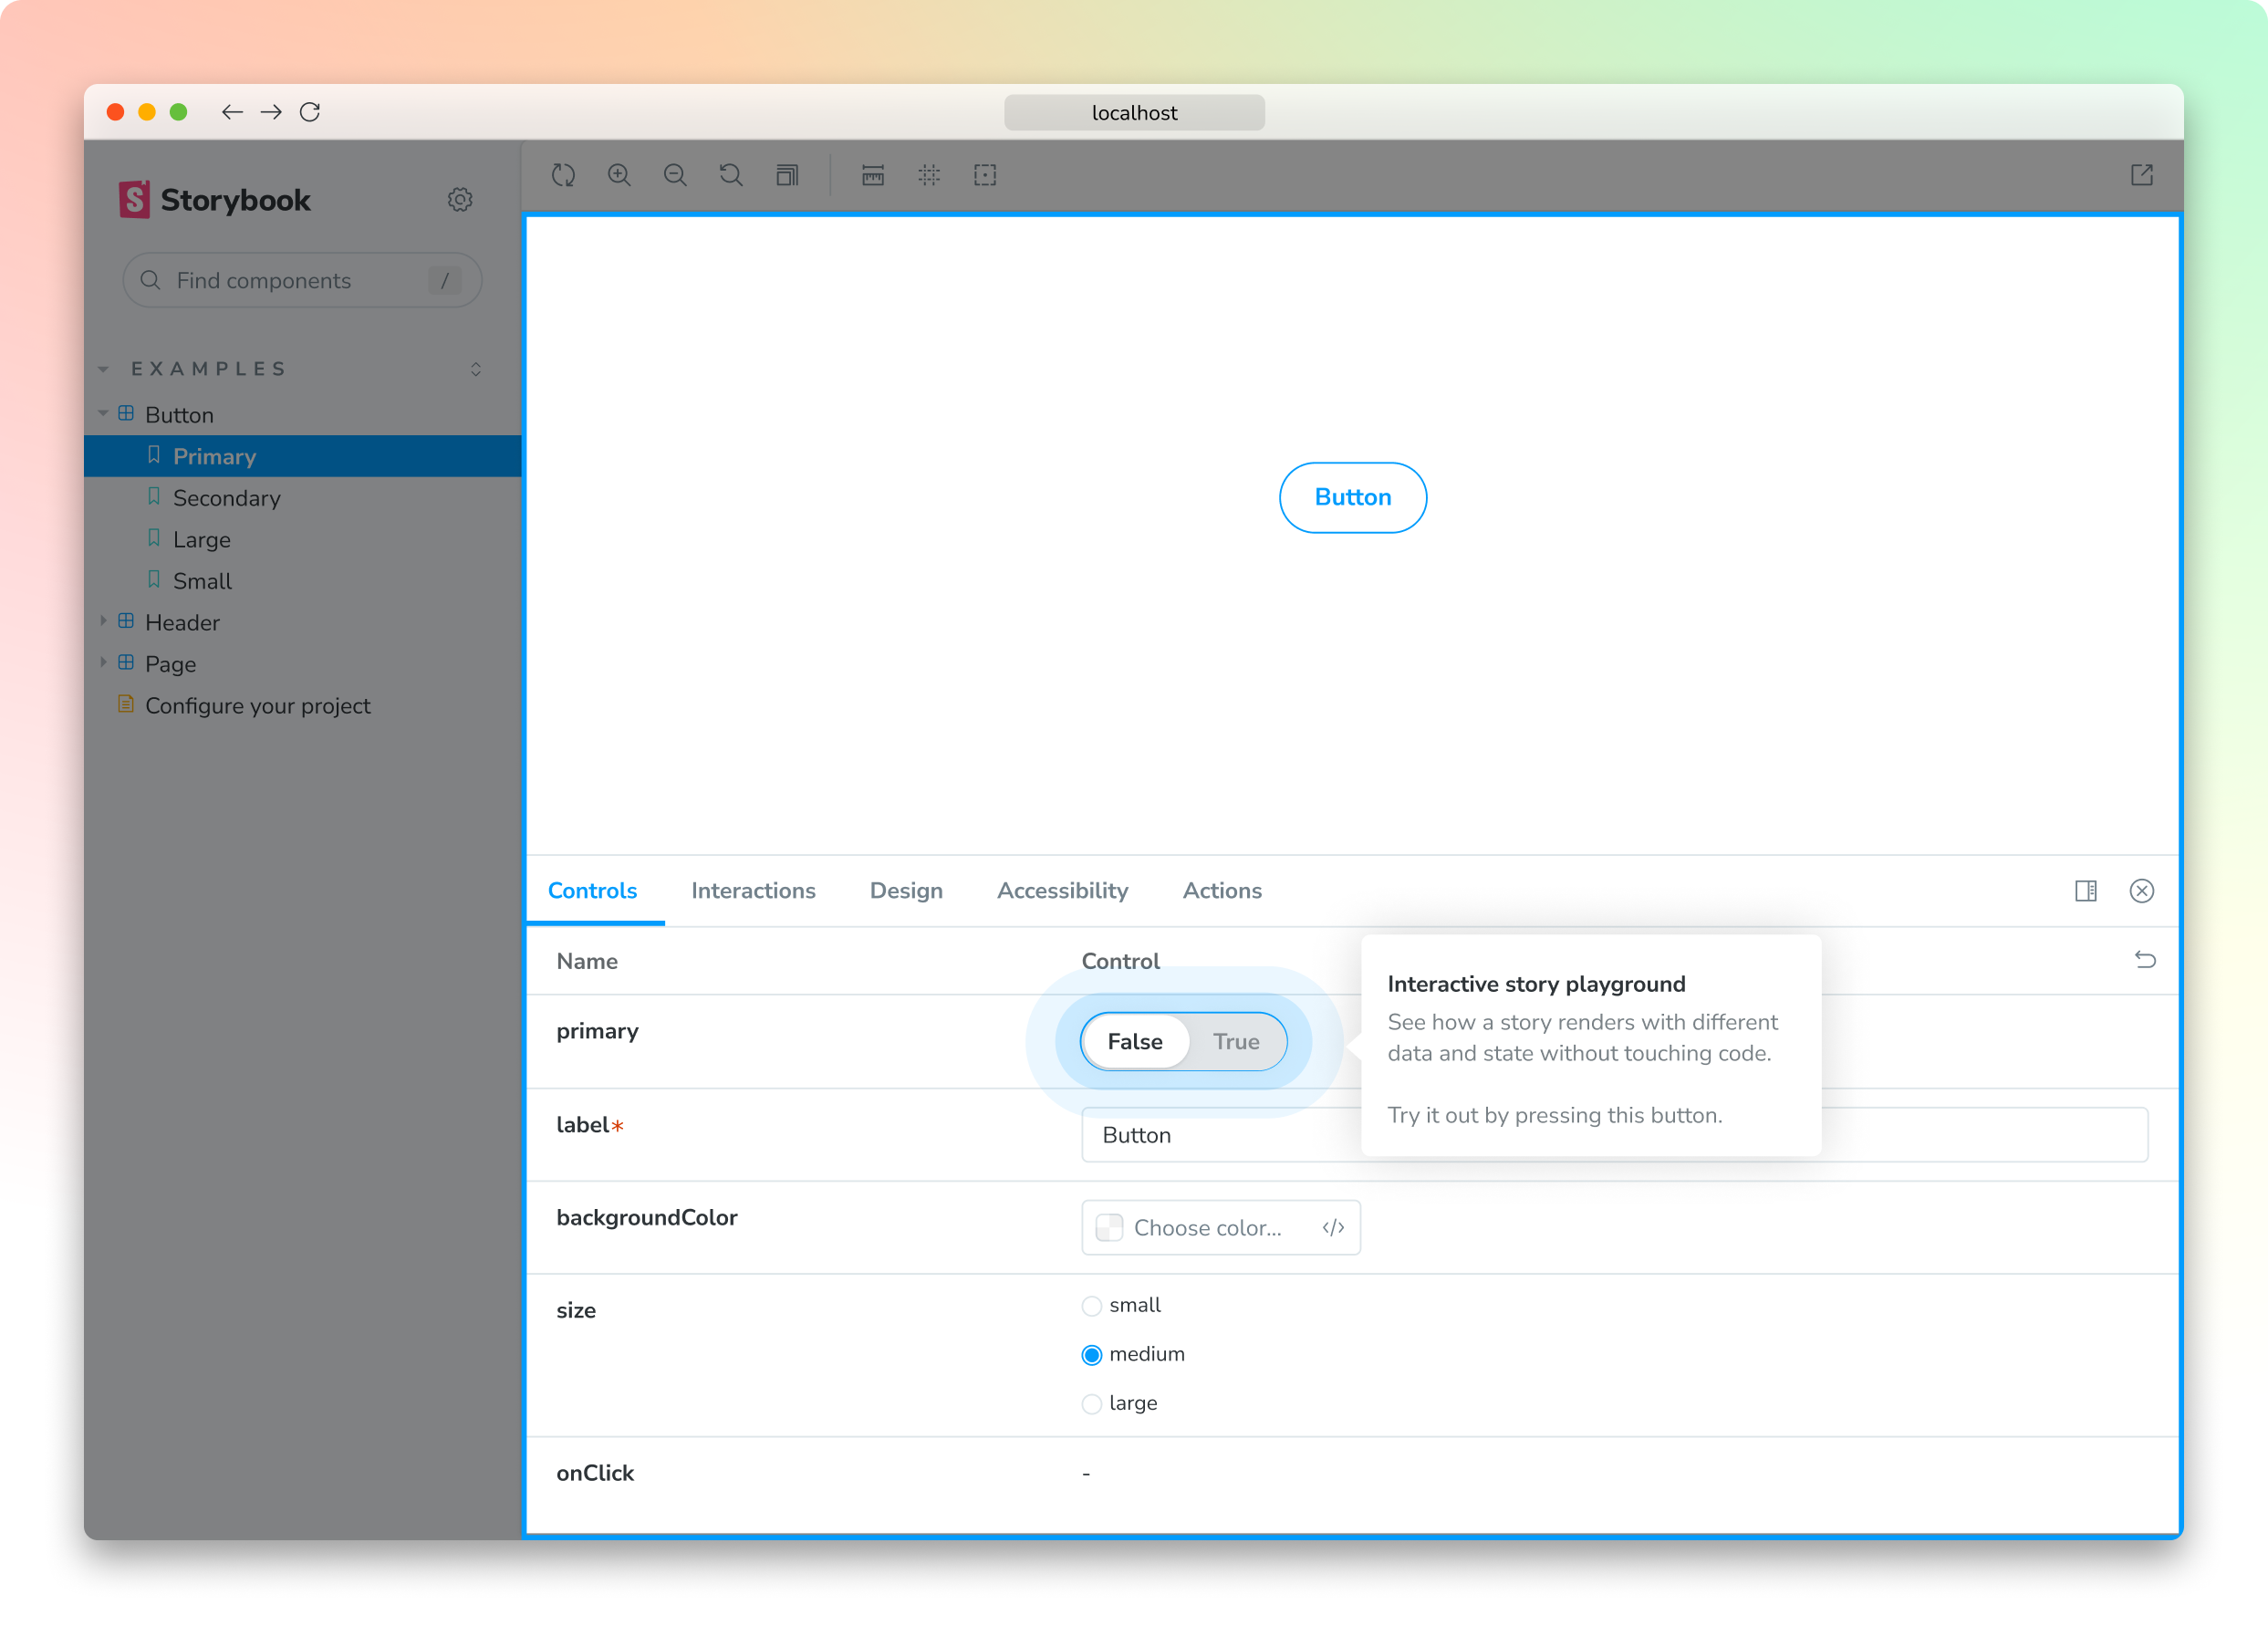
Task: Switch to the Interactions tab
Action: pyautogui.click(x=754, y=891)
